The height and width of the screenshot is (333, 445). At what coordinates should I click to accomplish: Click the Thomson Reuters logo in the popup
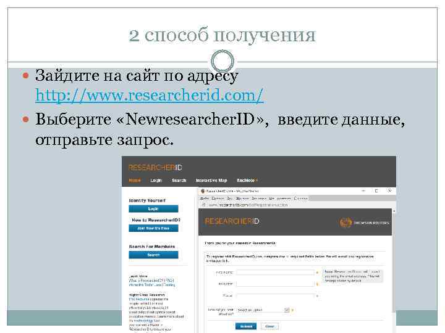(364, 223)
